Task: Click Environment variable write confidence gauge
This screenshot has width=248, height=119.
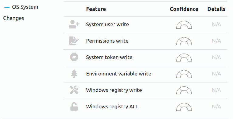Action: point(184,74)
